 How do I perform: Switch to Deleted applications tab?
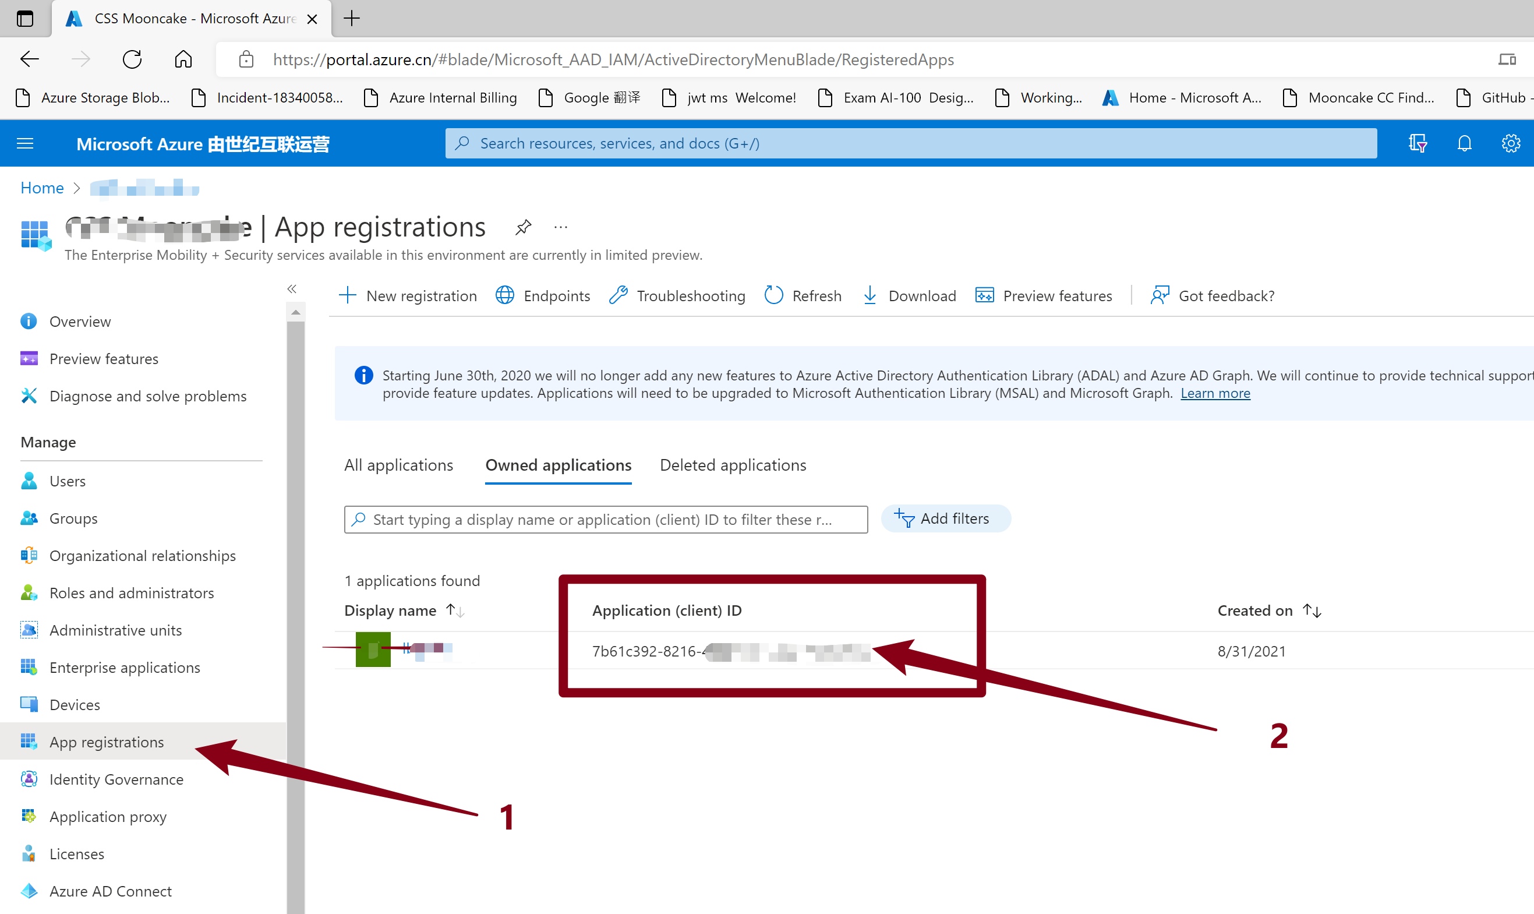click(733, 465)
